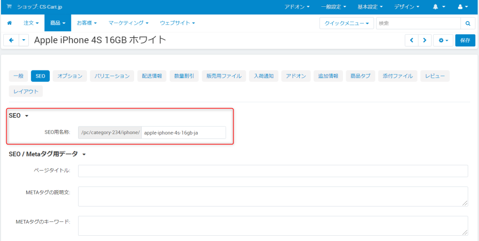The image size is (479, 241).
Task: Collapse the SEO / Metaタグ用データ section
Action: pyautogui.click(x=47, y=154)
